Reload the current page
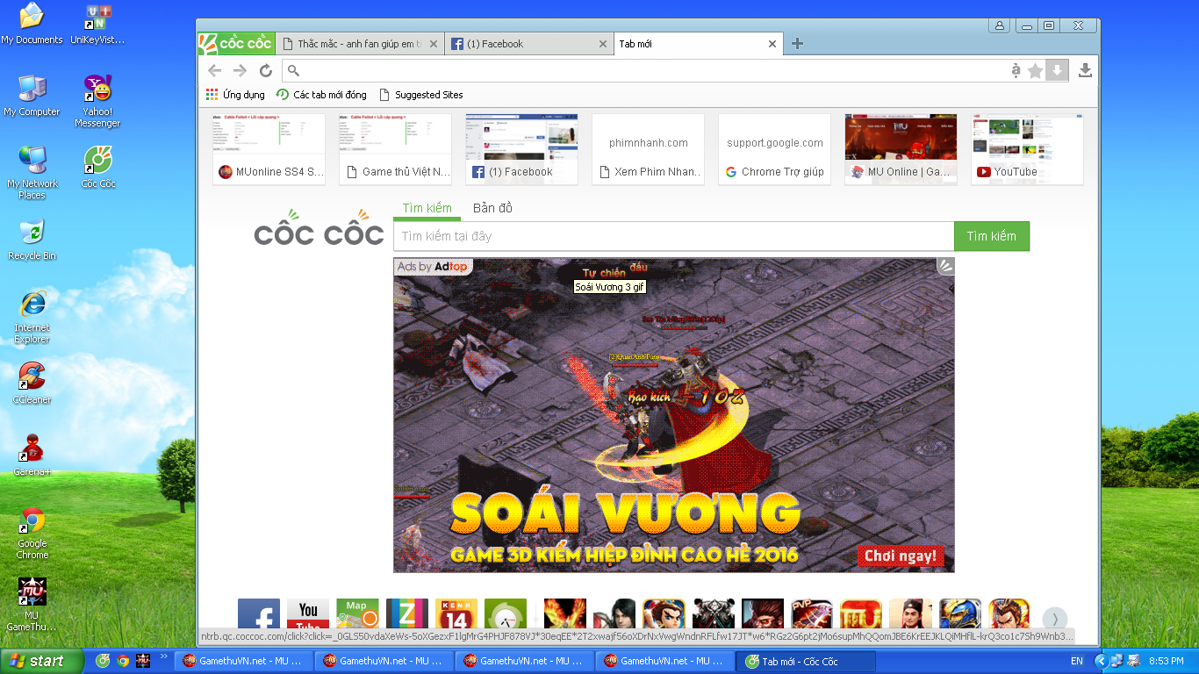The width and height of the screenshot is (1199, 674). pos(266,71)
